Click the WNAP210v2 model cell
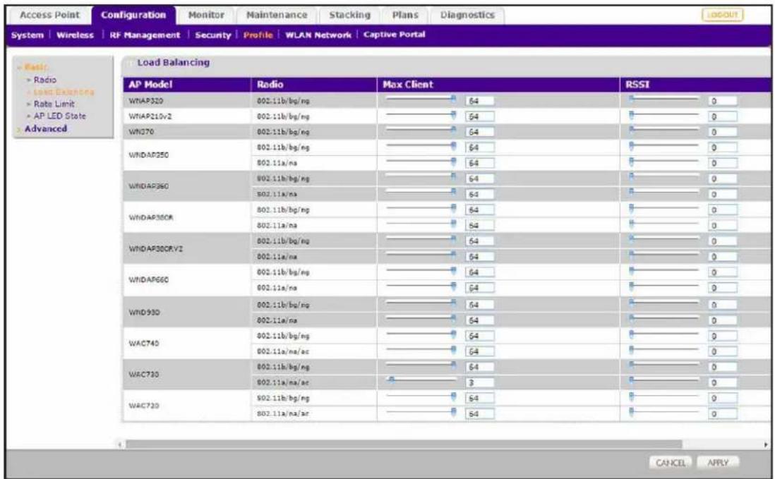The height and width of the screenshot is (479, 775). (x=187, y=116)
